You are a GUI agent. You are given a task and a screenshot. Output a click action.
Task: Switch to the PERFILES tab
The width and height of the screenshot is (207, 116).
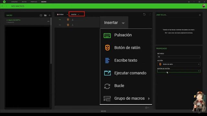(x=34, y=2)
